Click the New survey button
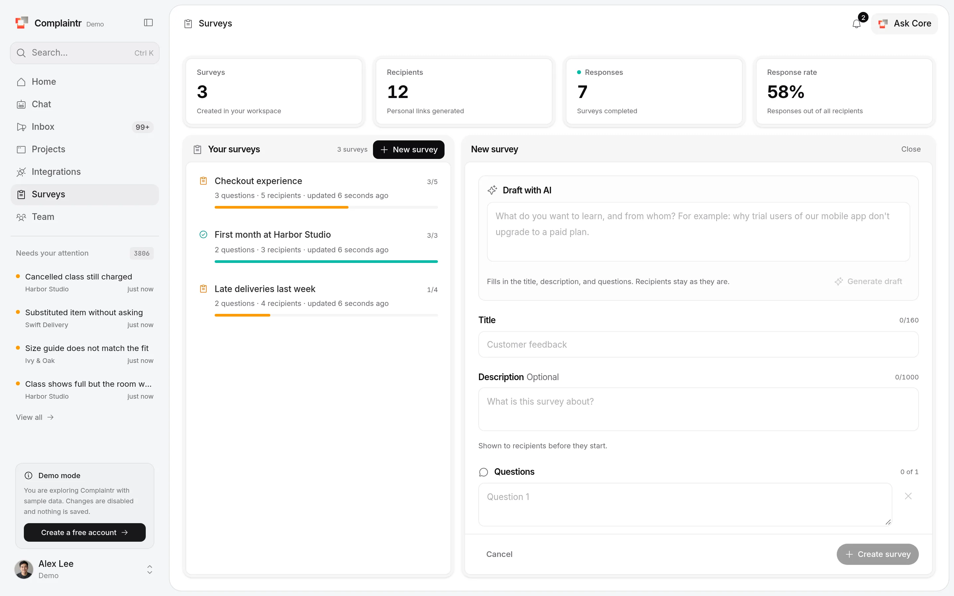 tap(409, 150)
